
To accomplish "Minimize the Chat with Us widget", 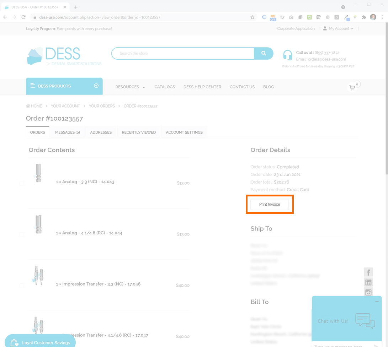I will pyautogui.click(x=377, y=301).
